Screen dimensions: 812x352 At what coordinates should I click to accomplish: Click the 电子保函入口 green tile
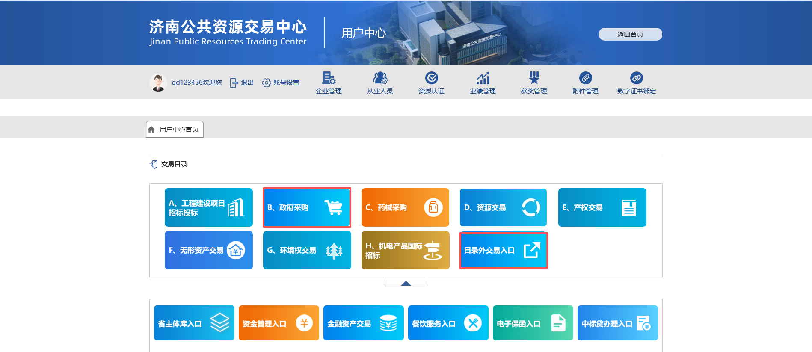pyautogui.click(x=533, y=323)
